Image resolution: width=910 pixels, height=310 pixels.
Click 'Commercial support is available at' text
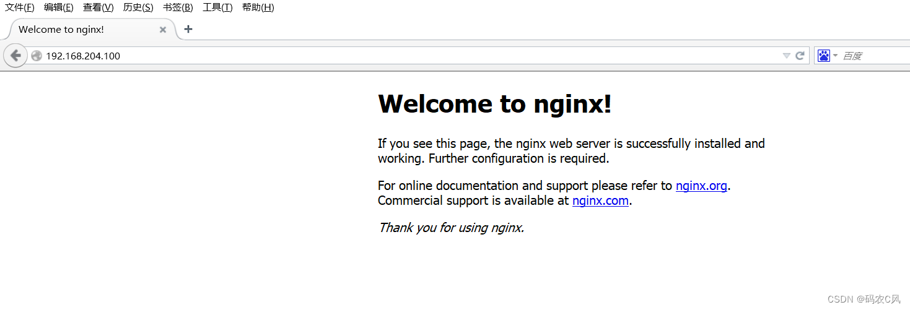point(473,200)
